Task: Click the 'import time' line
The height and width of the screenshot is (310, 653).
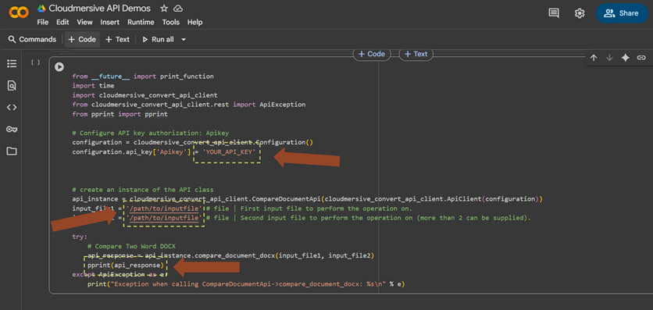Action: (x=93, y=86)
